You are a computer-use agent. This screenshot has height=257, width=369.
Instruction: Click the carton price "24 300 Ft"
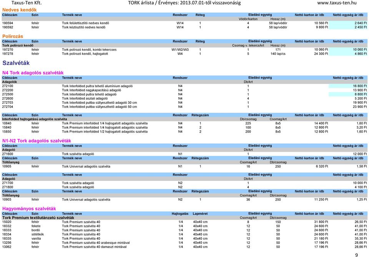[x=321, y=54]
